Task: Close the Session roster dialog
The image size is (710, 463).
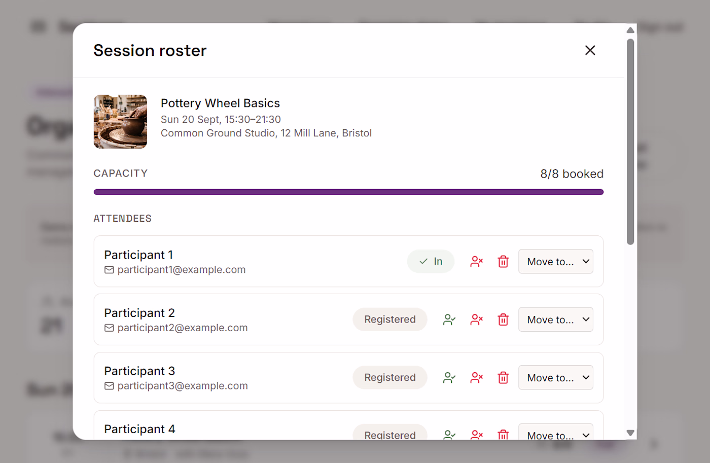Action: pyautogui.click(x=590, y=50)
